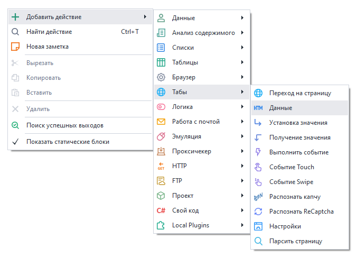
Task: Choose Поиск успешных выходов option
Action: [64, 125]
